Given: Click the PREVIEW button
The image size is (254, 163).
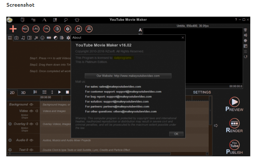Looking at the screenshot, I should point(234,104).
